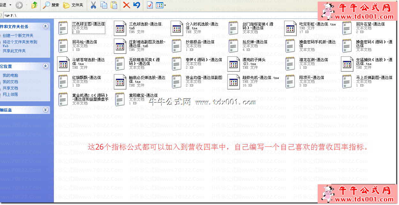Click the Cut scissors toolbar icon
The height and width of the screenshot is (205, 399).
[93, 5]
